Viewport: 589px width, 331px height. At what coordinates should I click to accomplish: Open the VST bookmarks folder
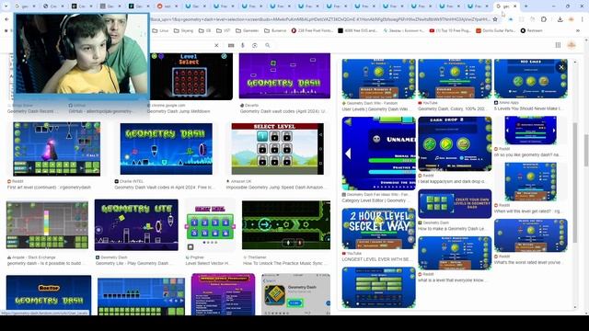click(223, 30)
